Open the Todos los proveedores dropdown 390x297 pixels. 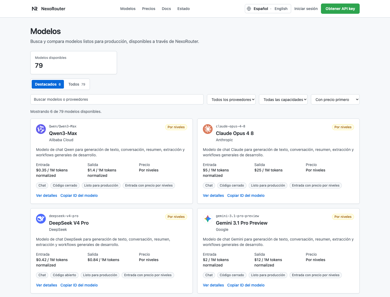point(231,99)
